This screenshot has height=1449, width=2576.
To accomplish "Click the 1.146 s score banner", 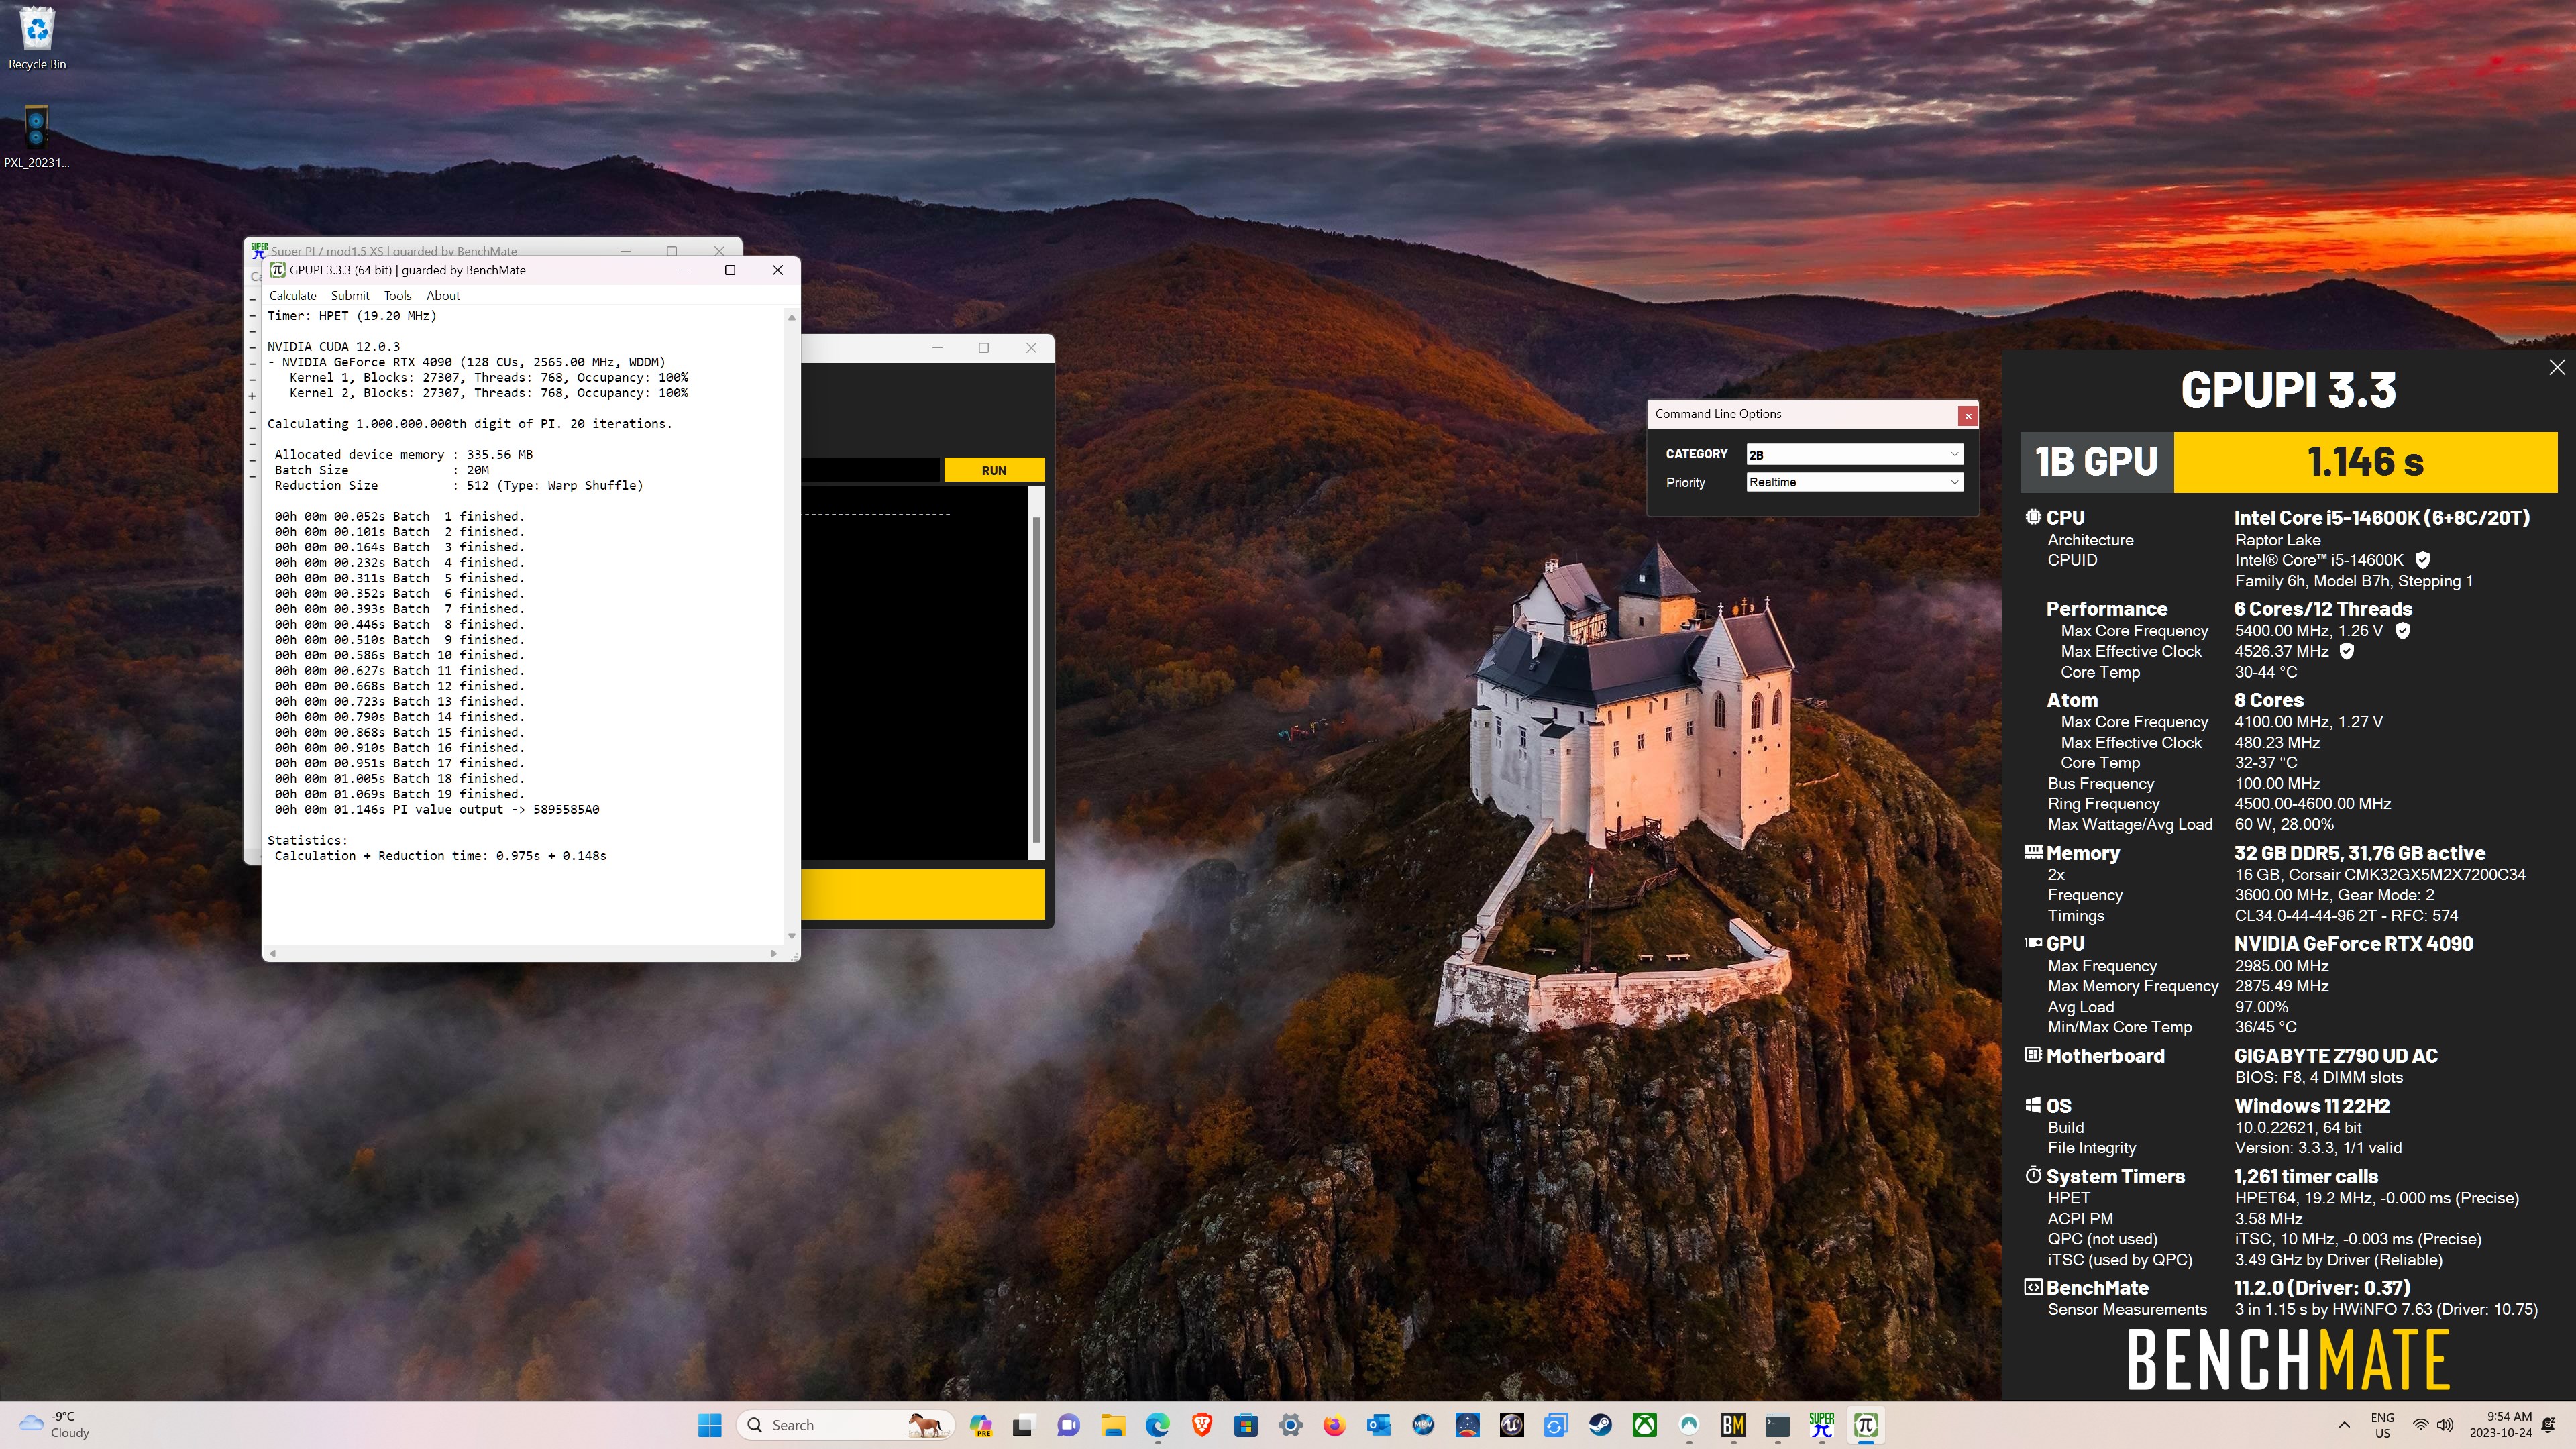I will click(x=2365, y=462).
